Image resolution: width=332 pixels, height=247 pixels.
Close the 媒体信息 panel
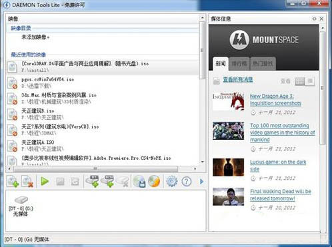321,19
